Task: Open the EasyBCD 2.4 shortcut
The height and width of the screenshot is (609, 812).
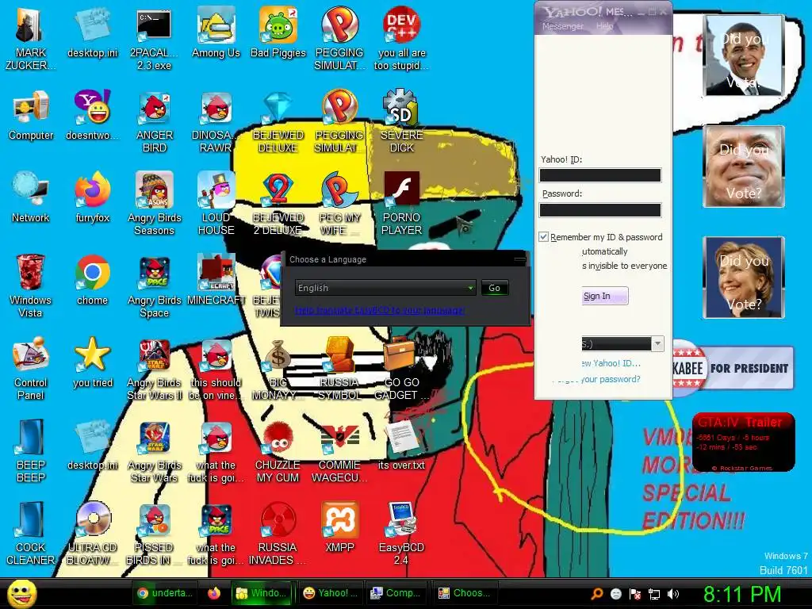Action: click(402, 532)
